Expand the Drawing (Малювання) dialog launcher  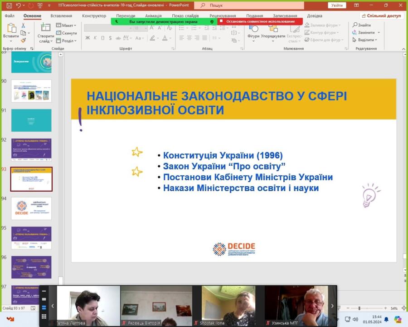coord(346,49)
